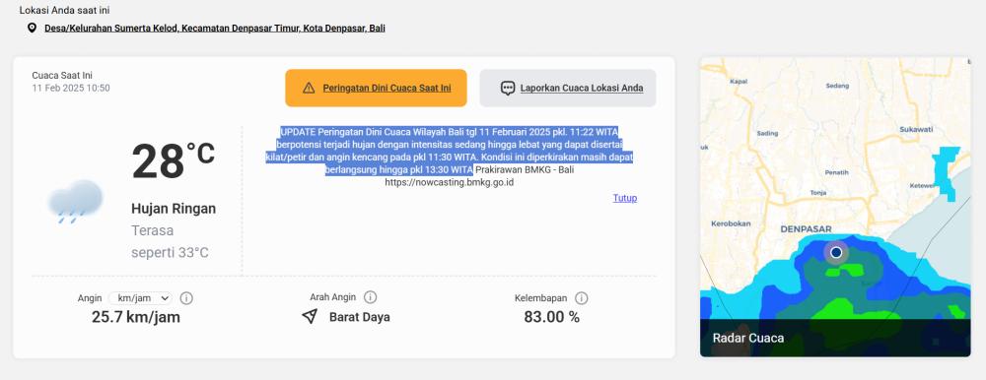Image resolution: width=986 pixels, height=380 pixels.
Task: Click the green rain area on radar
Action: tap(844, 309)
